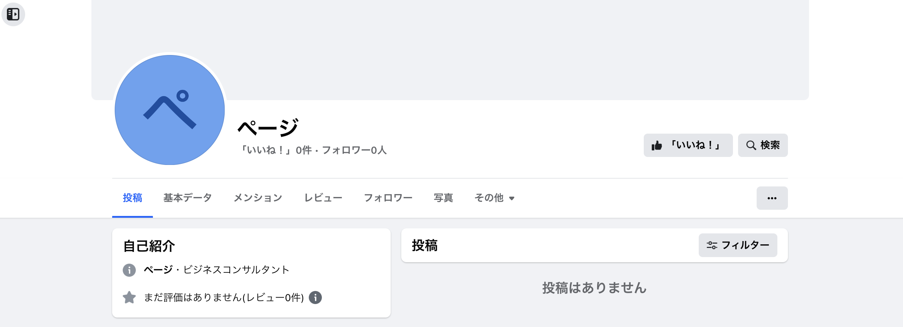Image resolution: width=903 pixels, height=327 pixels.
Task: Click the info icon next to ビジネスコンサルタント
Action: [x=129, y=270]
